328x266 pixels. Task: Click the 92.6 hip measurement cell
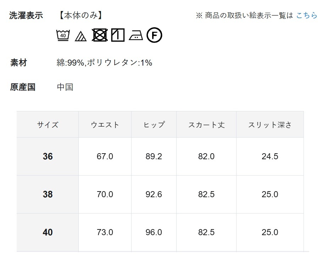(154, 194)
